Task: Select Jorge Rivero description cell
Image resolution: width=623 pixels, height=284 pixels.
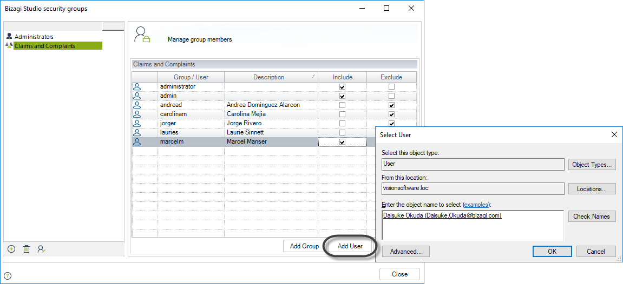Action: tap(271, 123)
